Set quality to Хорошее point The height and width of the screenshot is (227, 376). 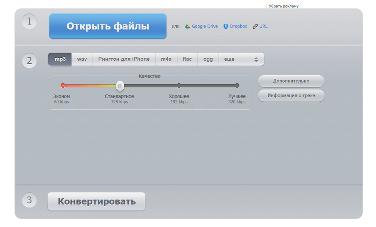(x=179, y=86)
